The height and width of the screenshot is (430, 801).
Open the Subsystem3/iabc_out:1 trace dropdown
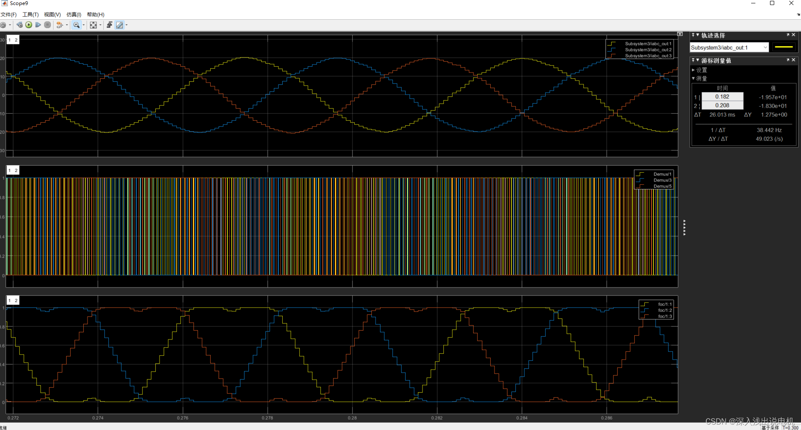[729, 47]
